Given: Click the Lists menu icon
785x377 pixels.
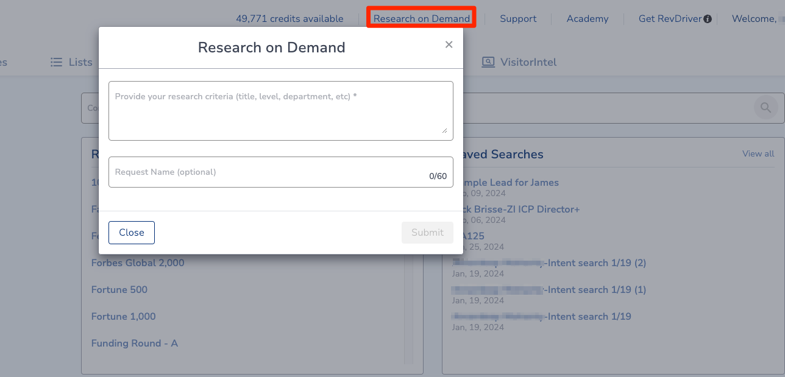Looking at the screenshot, I should point(57,62).
